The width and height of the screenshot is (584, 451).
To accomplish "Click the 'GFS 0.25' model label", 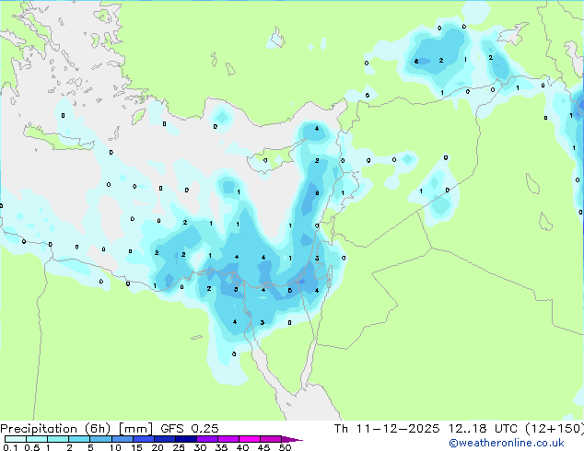I will [x=189, y=429].
